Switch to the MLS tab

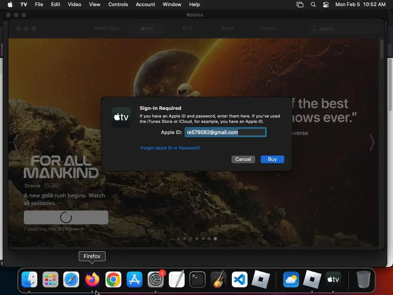pyautogui.click(x=187, y=28)
